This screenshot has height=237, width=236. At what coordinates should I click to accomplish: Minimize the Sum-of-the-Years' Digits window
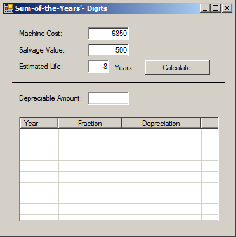[205, 8]
